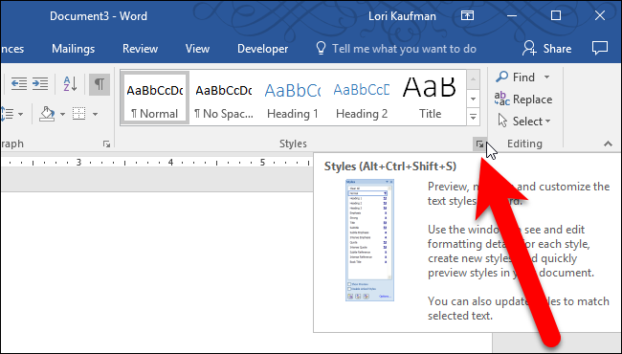Open Paragraph settings dialog launcher
Viewport: 622px width, 354px height.
coord(106,144)
